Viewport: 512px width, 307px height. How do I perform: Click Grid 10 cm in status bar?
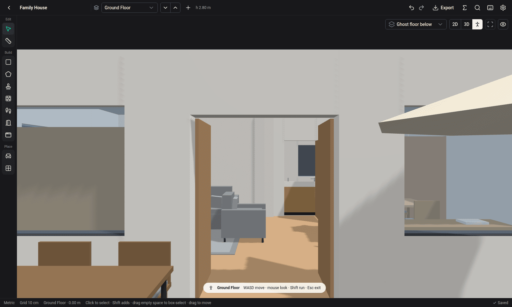tap(29, 303)
